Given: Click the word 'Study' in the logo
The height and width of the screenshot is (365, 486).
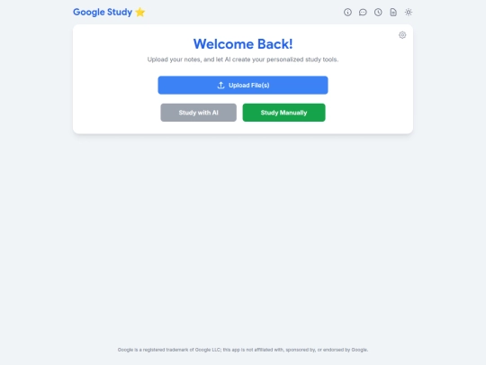Looking at the screenshot, I should [120, 12].
